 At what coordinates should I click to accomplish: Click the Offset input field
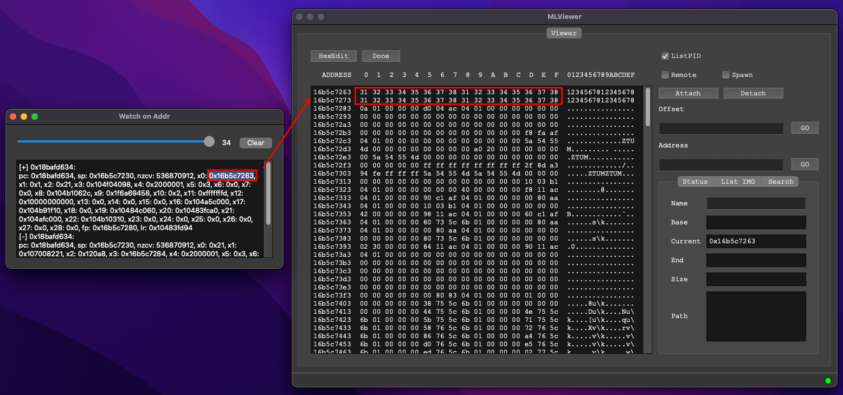pos(721,128)
